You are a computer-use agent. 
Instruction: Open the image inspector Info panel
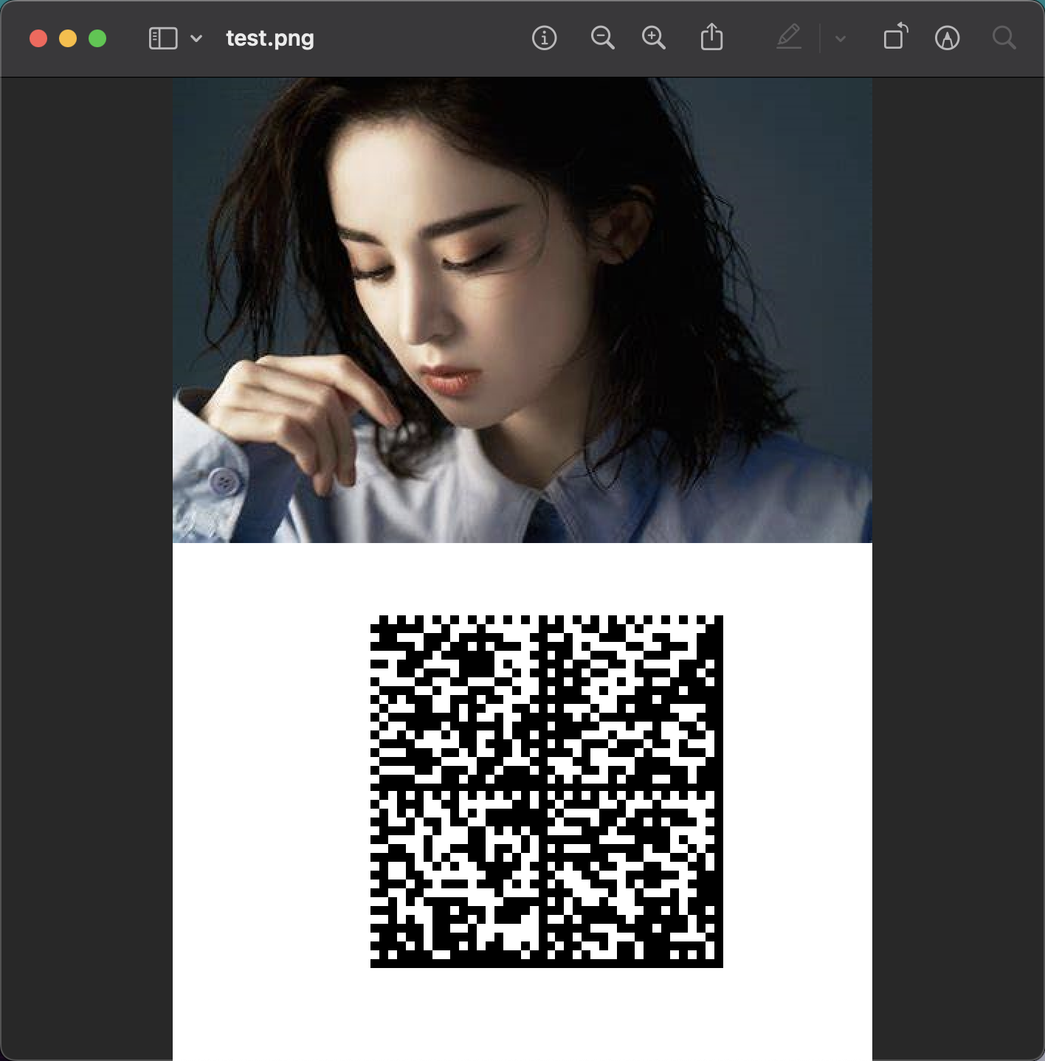pyautogui.click(x=544, y=38)
